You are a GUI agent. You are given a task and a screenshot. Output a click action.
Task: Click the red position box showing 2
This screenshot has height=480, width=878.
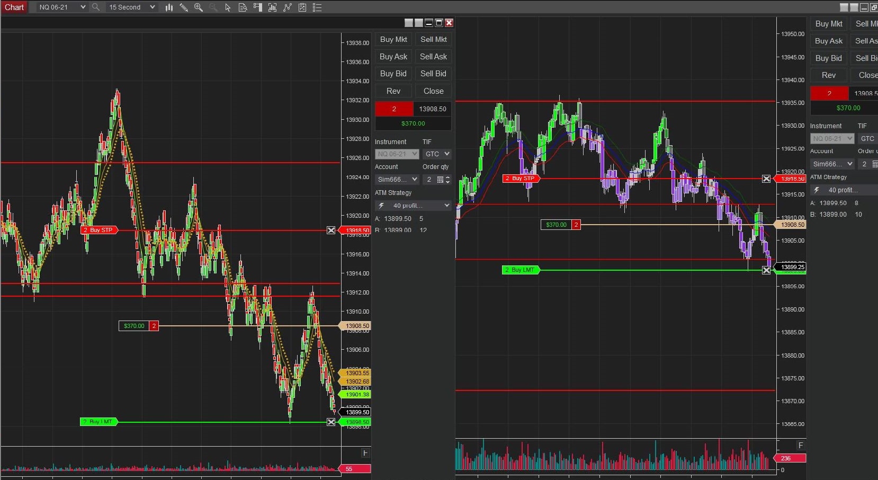coord(394,109)
